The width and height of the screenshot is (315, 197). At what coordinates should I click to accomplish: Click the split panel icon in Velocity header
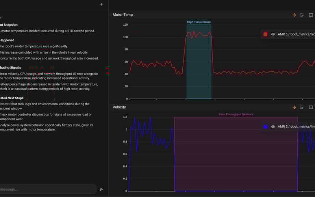point(311,107)
